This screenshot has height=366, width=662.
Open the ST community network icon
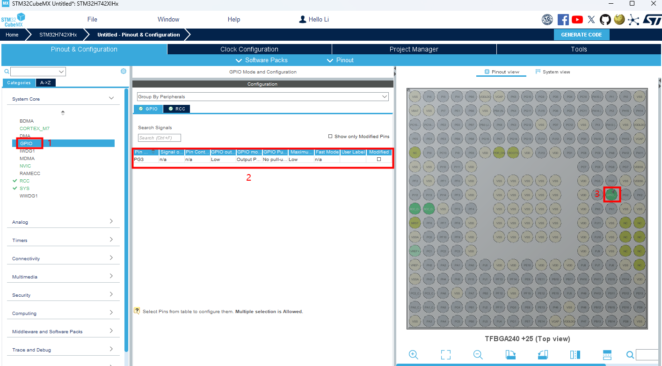click(633, 19)
